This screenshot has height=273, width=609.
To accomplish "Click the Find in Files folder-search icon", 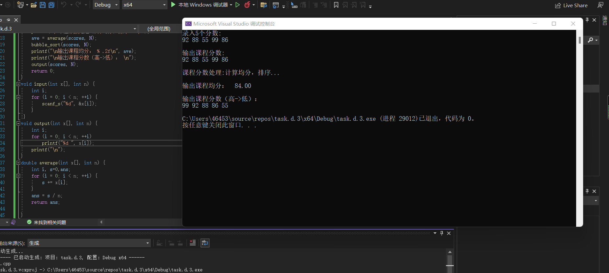I will pos(263,5).
